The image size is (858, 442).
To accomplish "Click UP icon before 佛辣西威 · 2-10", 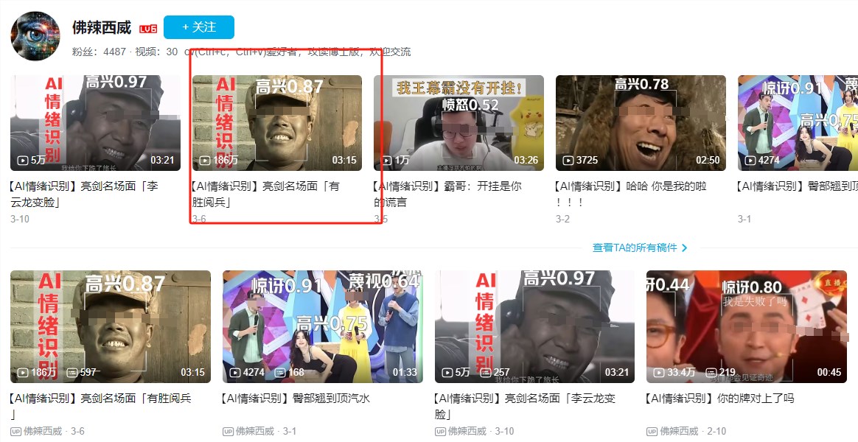I will point(652,432).
